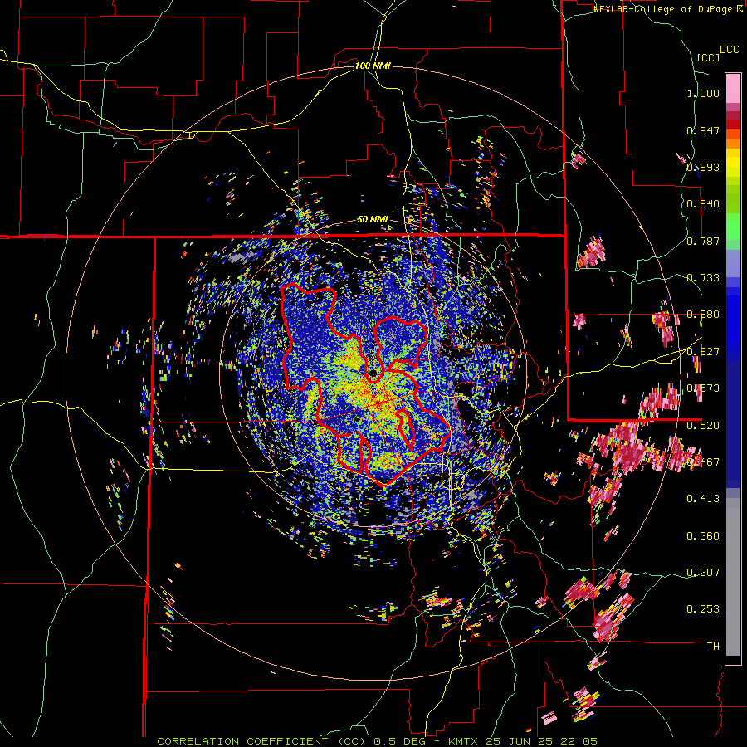Pick the gray color bar segment
747x747 pixels.
pos(733,577)
